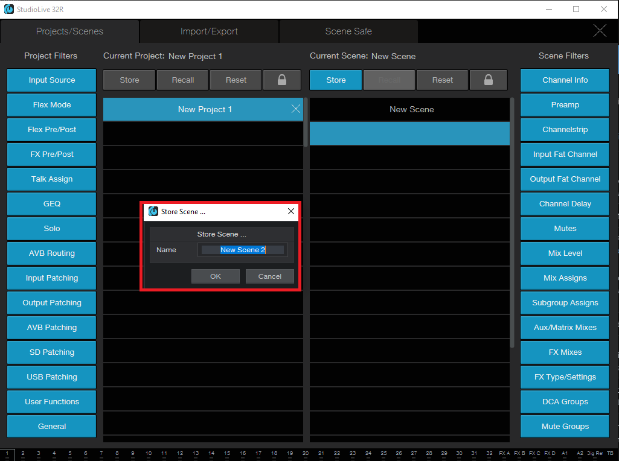Image resolution: width=619 pixels, height=461 pixels.
Task: Select the highlighted empty scene slot
Action: (409, 134)
